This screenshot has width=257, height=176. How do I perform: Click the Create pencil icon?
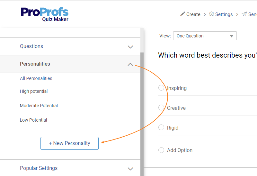click(182, 14)
